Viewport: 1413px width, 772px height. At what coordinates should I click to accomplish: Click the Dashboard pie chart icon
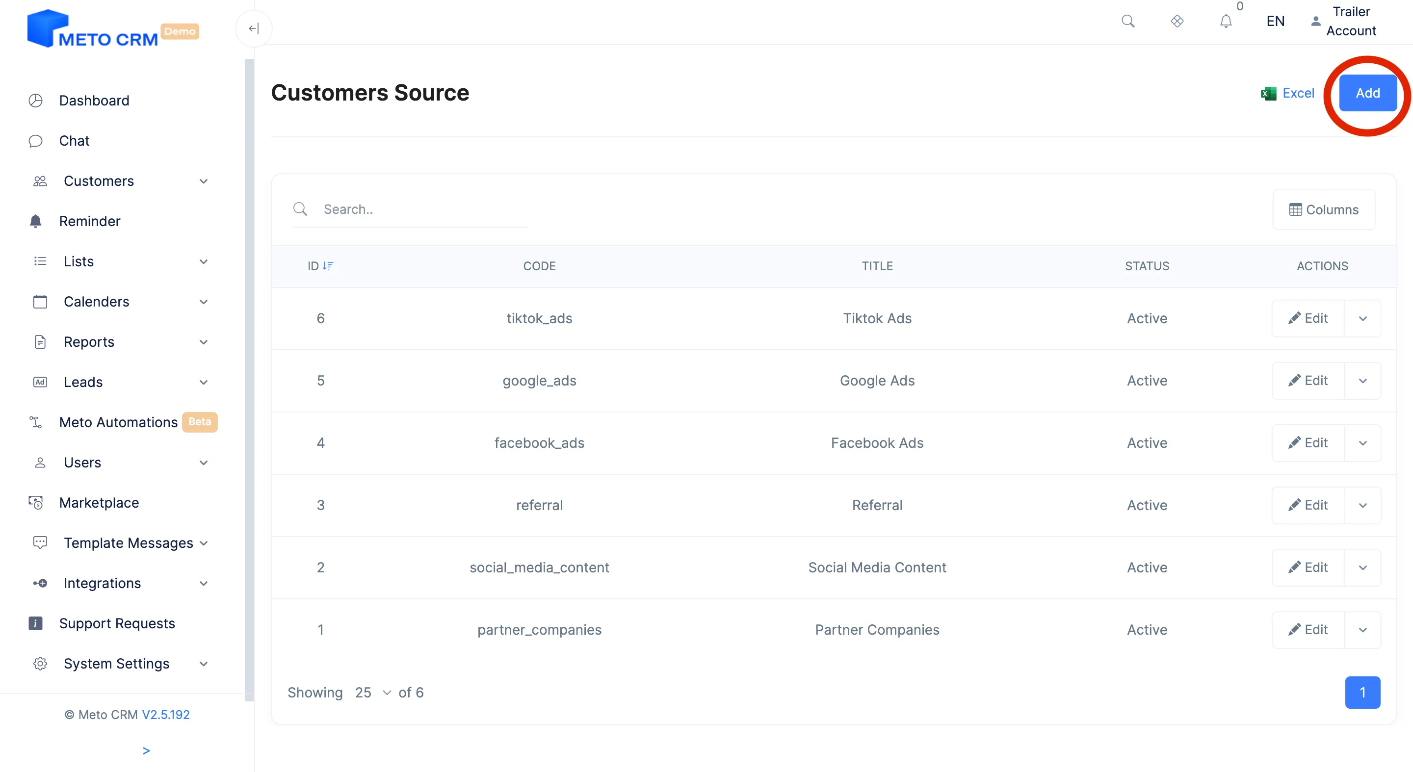(36, 101)
